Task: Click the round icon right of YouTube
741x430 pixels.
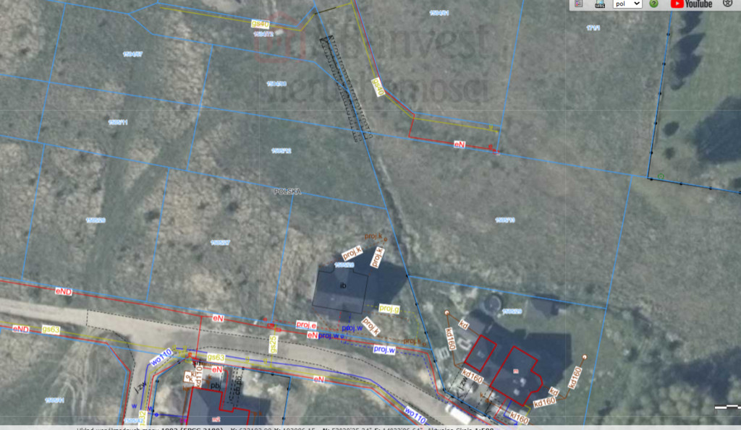Action: point(727,4)
